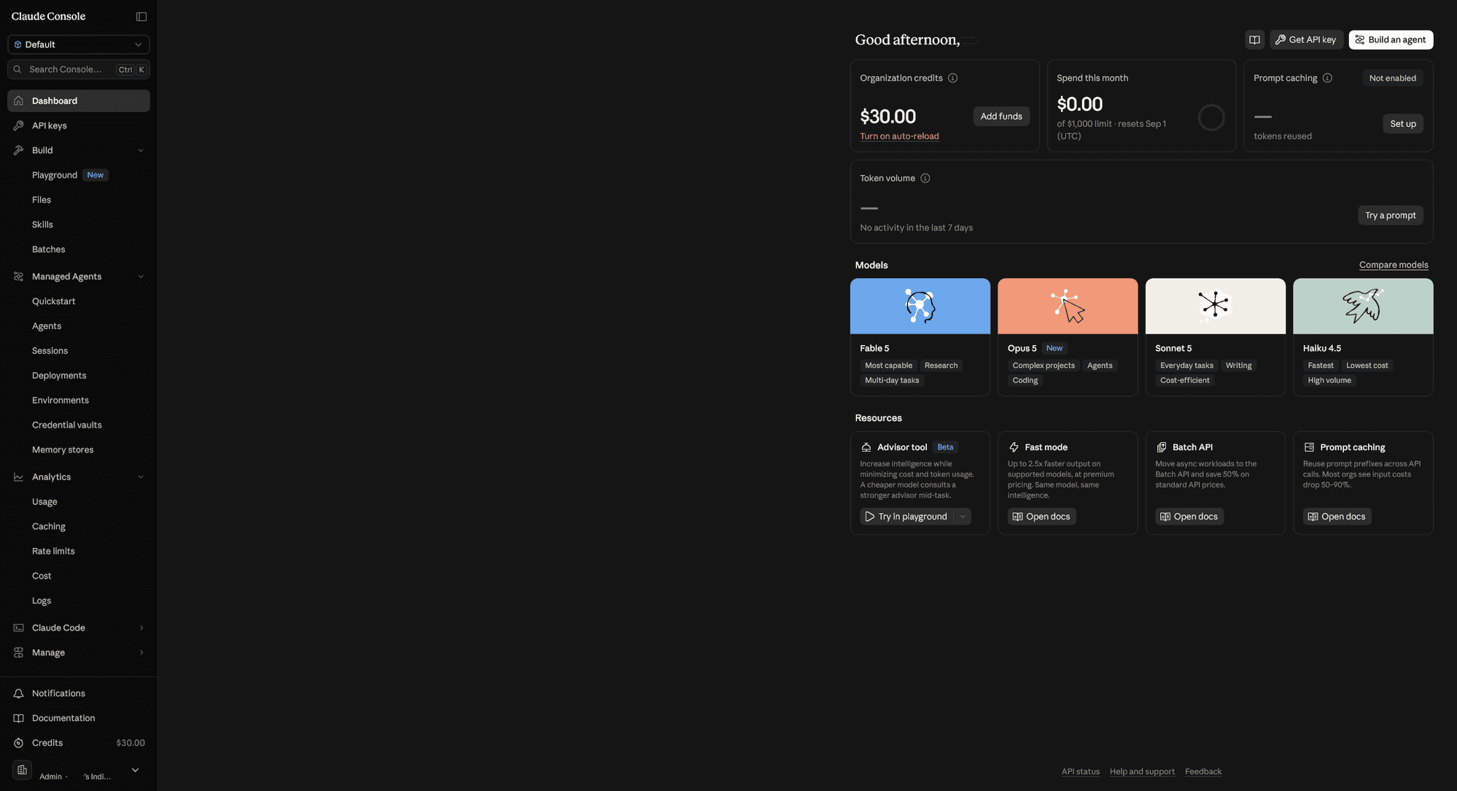The image size is (1457, 791).
Task: Open the Opus 5 model thumbnail
Action: point(1068,306)
